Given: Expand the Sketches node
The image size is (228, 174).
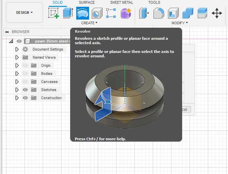Looking at the screenshot, I should tap(17, 90).
